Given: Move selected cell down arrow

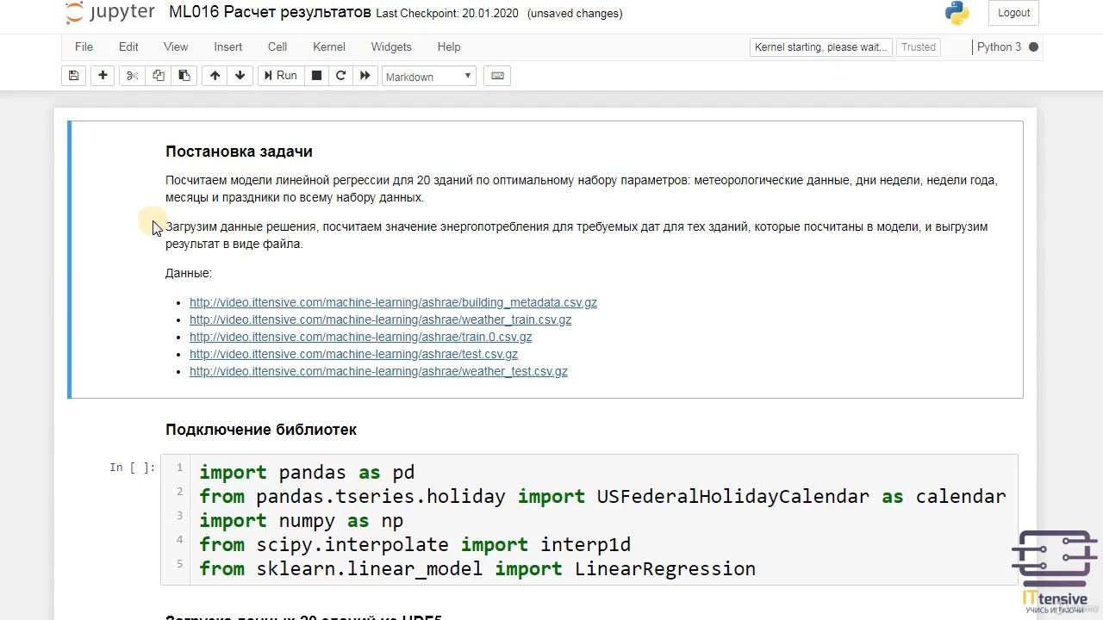Looking at the screenshot, I should pos(240,76).
